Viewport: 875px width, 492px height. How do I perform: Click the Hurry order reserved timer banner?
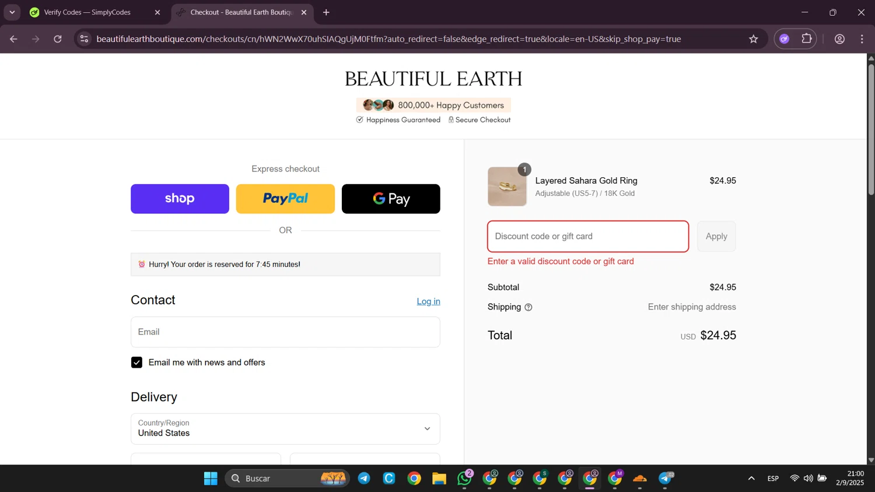pyautogui.click(x=285, y=265)
